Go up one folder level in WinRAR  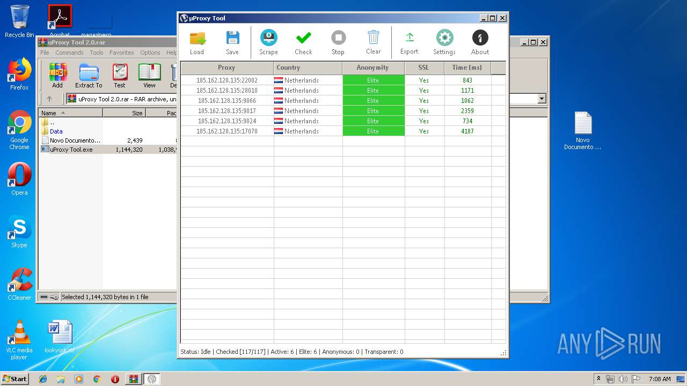49,99
